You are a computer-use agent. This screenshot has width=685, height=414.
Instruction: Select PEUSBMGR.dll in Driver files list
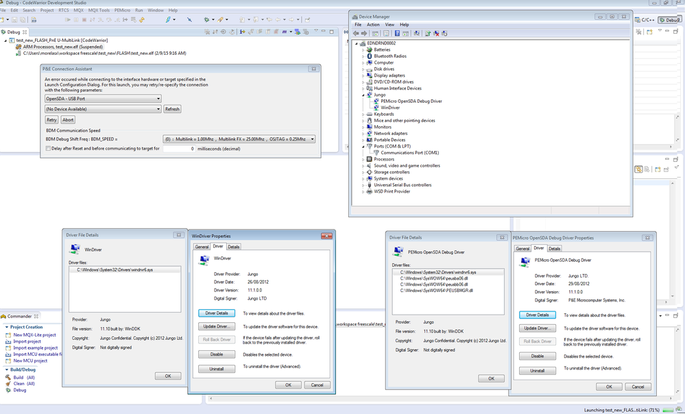(x=437, y=291)
